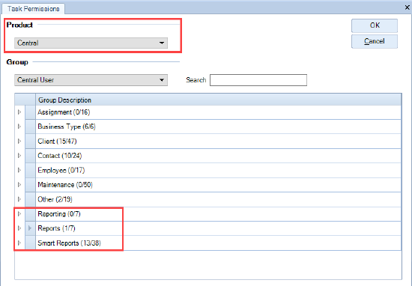Image resolution: width=412 pixels, height=286 pixels.
Task: Expand the Reports (1/7) group
Action: click(x=19, y=228)
